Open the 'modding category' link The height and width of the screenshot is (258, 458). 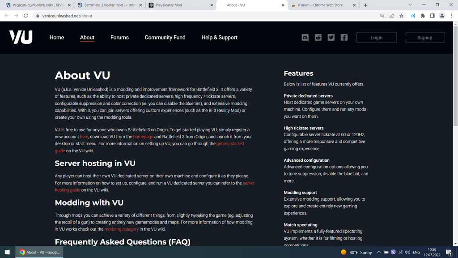122,229
